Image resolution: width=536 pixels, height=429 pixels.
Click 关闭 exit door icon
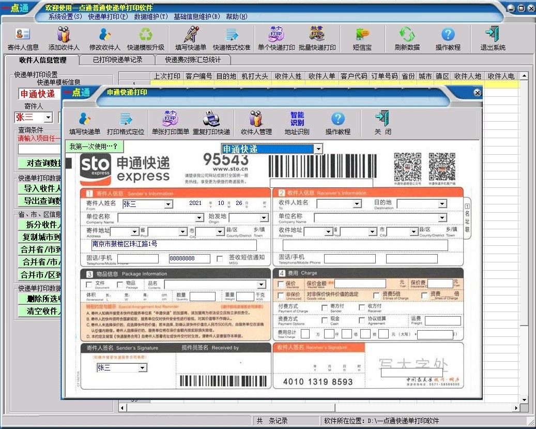point(382,123)
